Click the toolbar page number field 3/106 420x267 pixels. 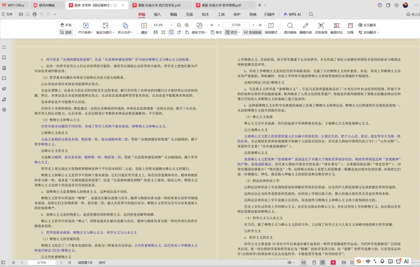(236, 25)
